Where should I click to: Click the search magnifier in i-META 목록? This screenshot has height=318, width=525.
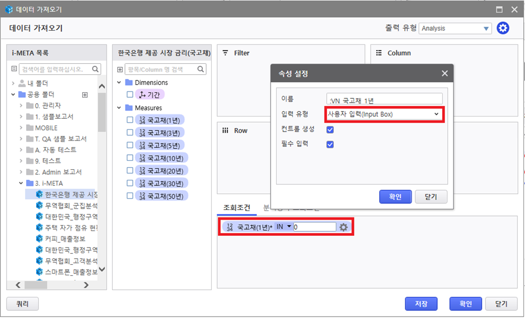point(96,69)
